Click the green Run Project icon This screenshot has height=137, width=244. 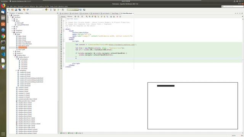click(x=58, y=10)
